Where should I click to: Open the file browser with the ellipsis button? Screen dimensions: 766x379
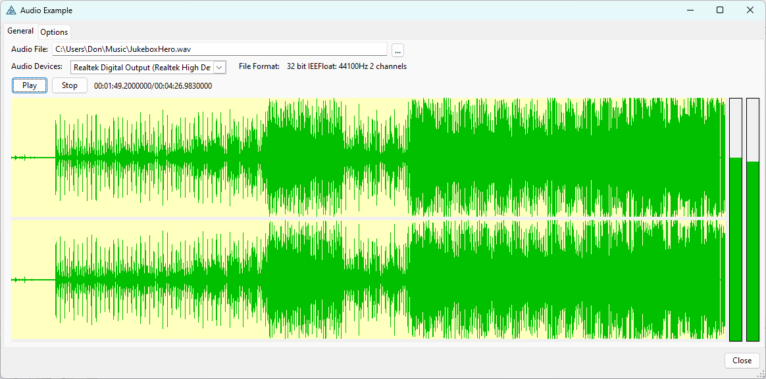click(397, 50)
